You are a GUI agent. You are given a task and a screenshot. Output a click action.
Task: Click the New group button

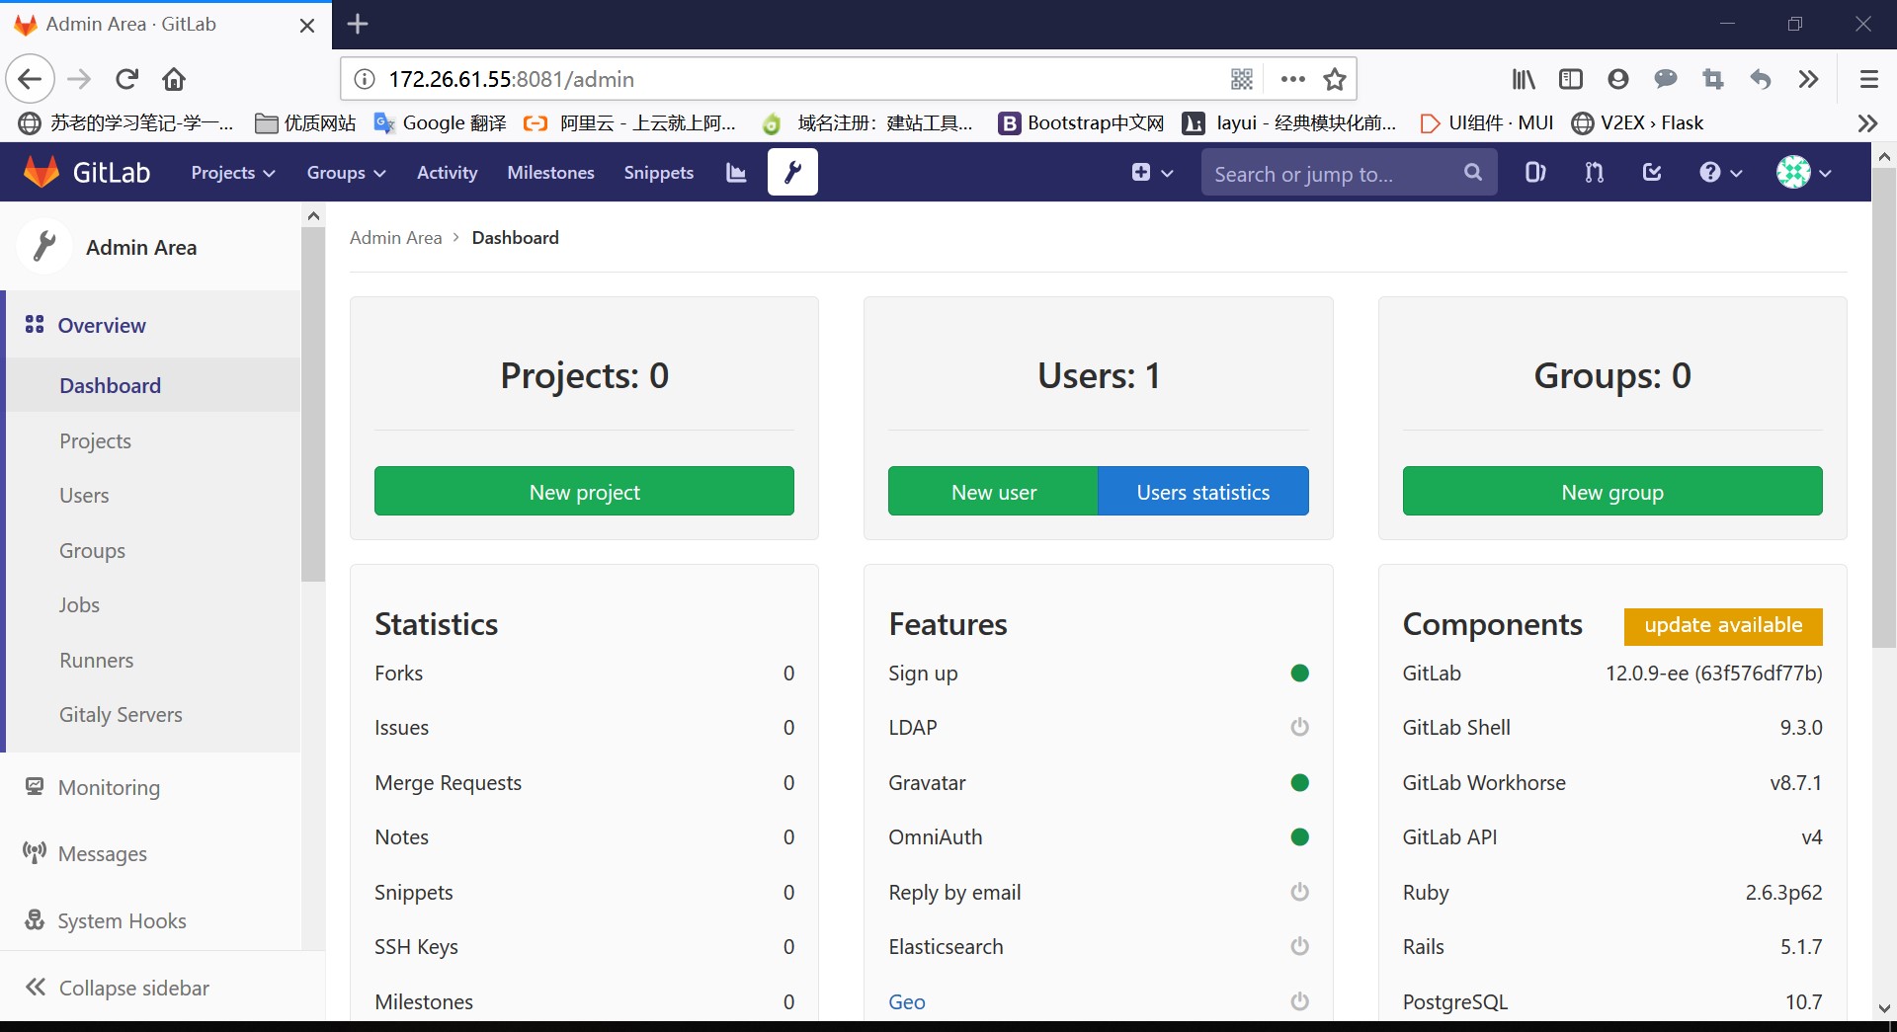coord(1612,492)
